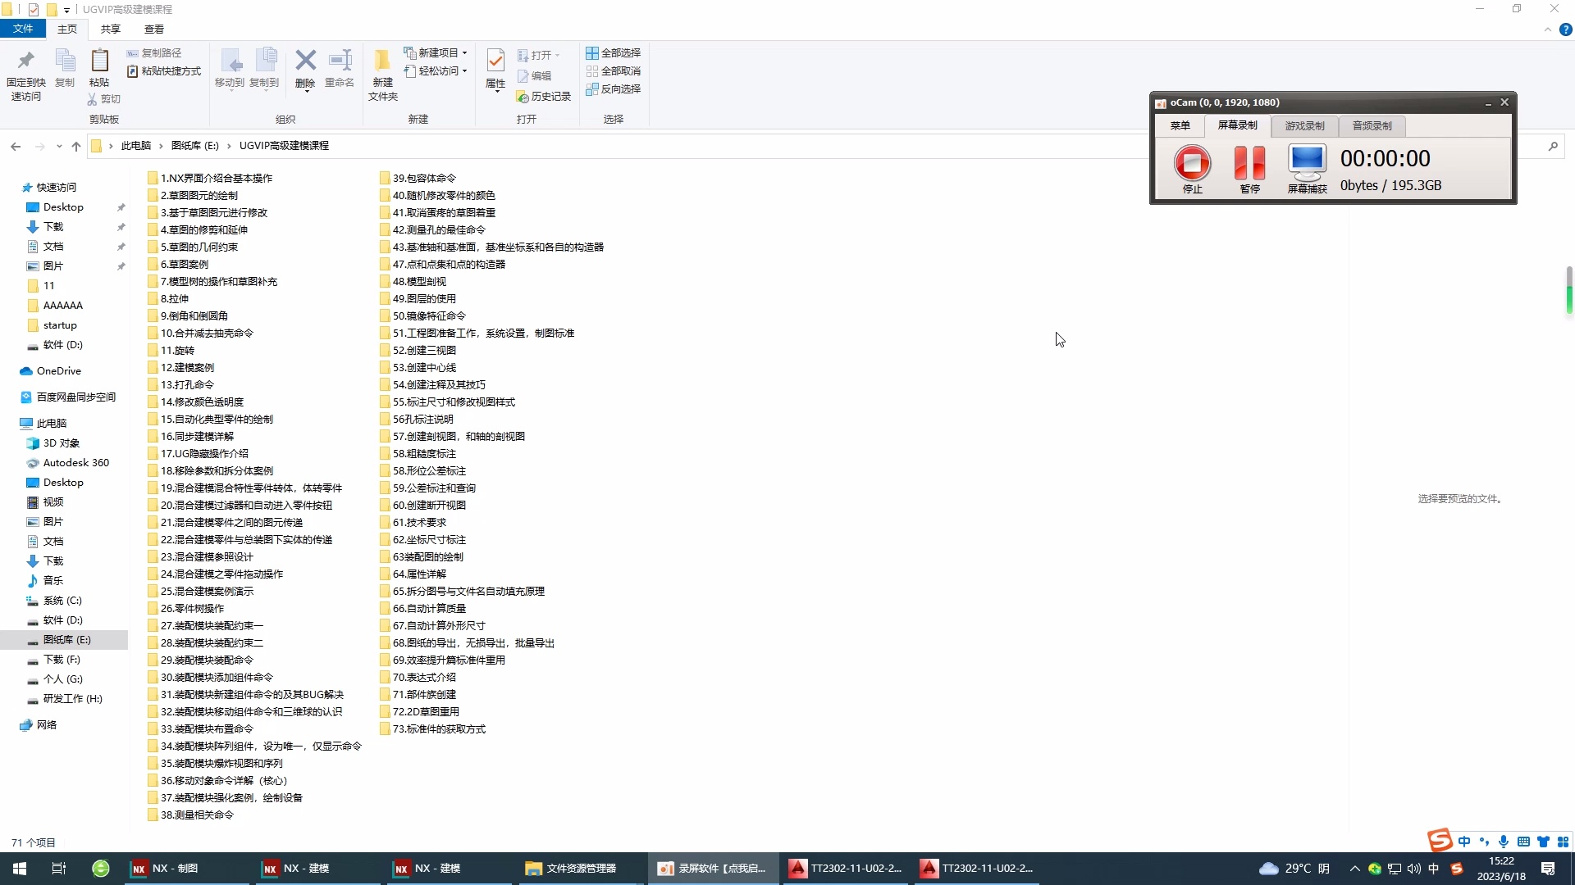Switch input language via 中 indicator

pyautogui.click(x=1465, y=841)
